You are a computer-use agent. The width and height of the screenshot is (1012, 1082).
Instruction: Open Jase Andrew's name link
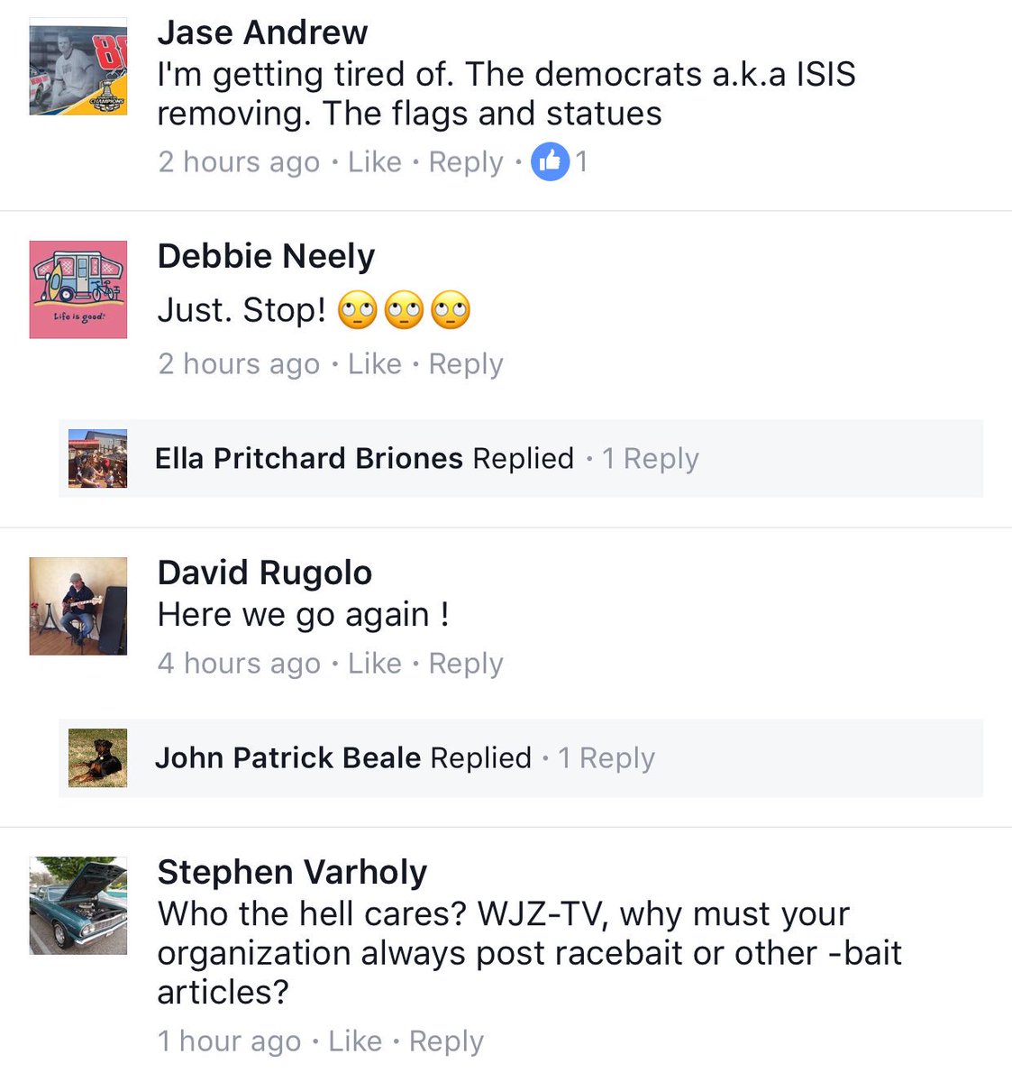[x=262, y=32]
